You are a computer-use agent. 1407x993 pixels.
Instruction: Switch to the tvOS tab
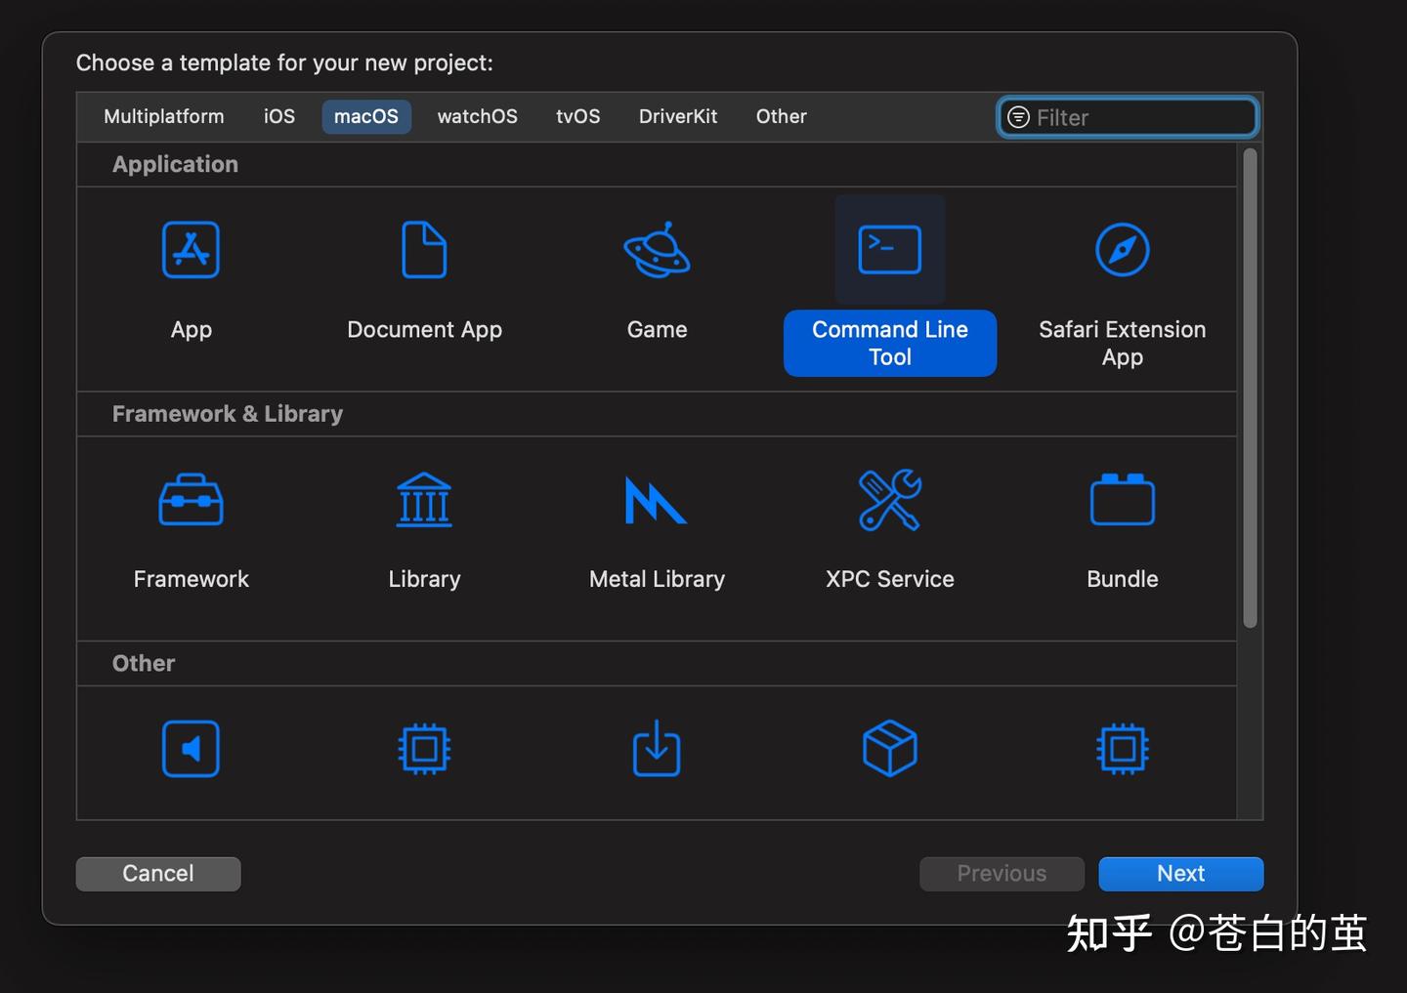[578, 116]
